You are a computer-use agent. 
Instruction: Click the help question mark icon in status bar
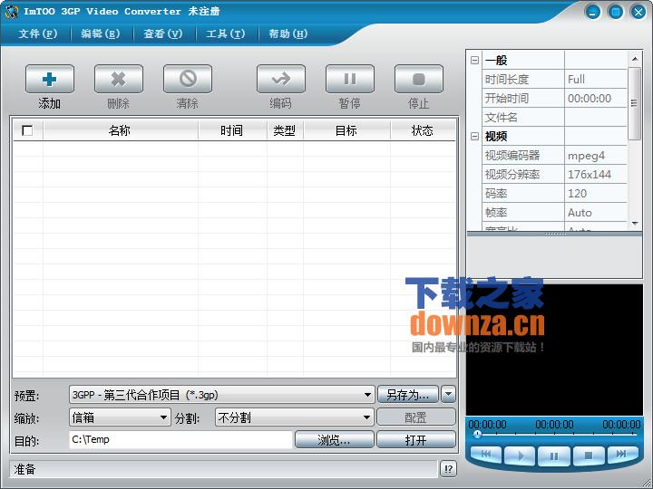tap(448, 469)
